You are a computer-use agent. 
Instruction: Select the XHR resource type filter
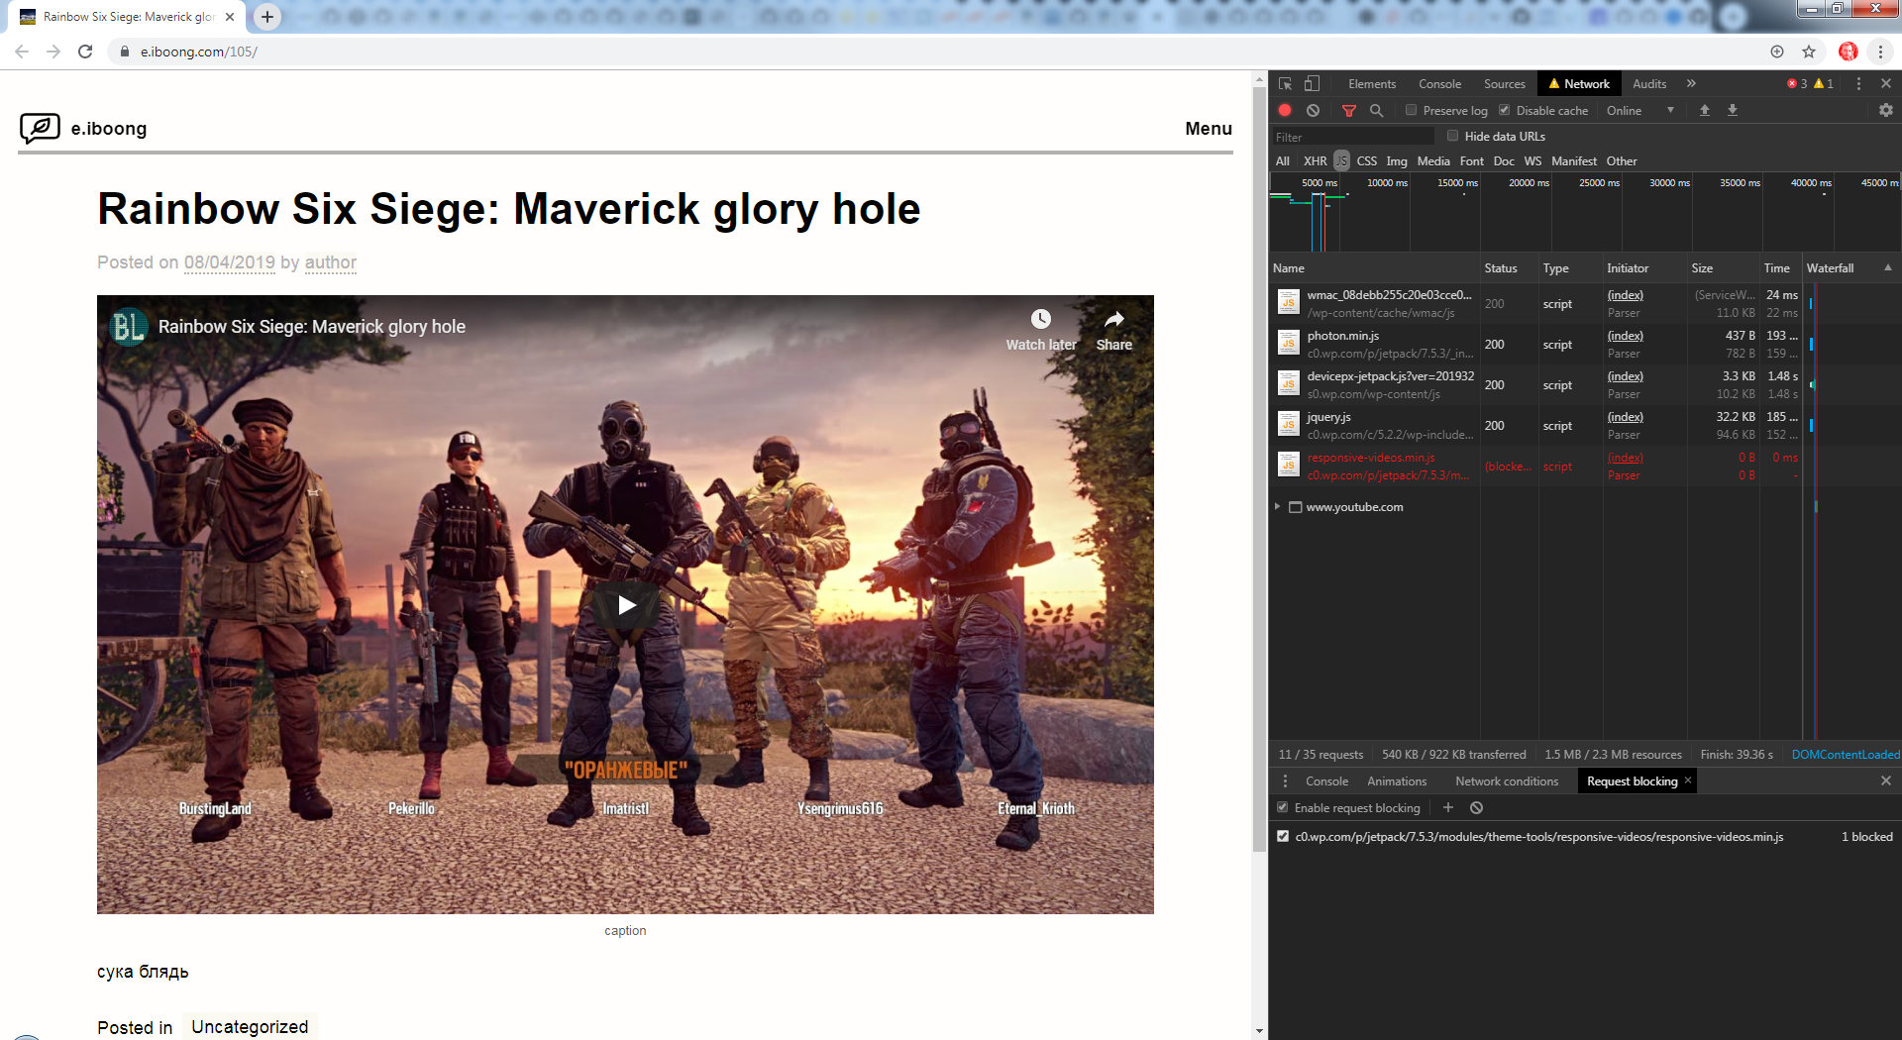coord(1315,160)
